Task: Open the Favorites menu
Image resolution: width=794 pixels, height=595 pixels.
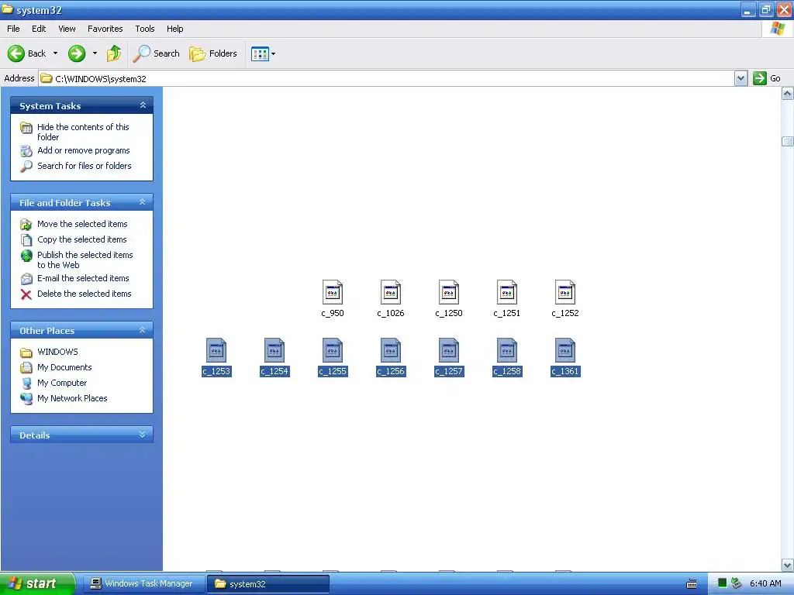Action: click(105, 29)
